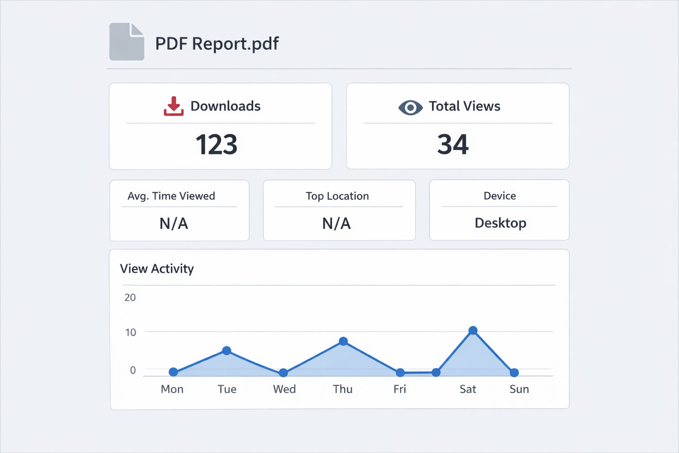Select the red download arrow icon
Screen dimensions: 679x453
(x=173, y=106)
